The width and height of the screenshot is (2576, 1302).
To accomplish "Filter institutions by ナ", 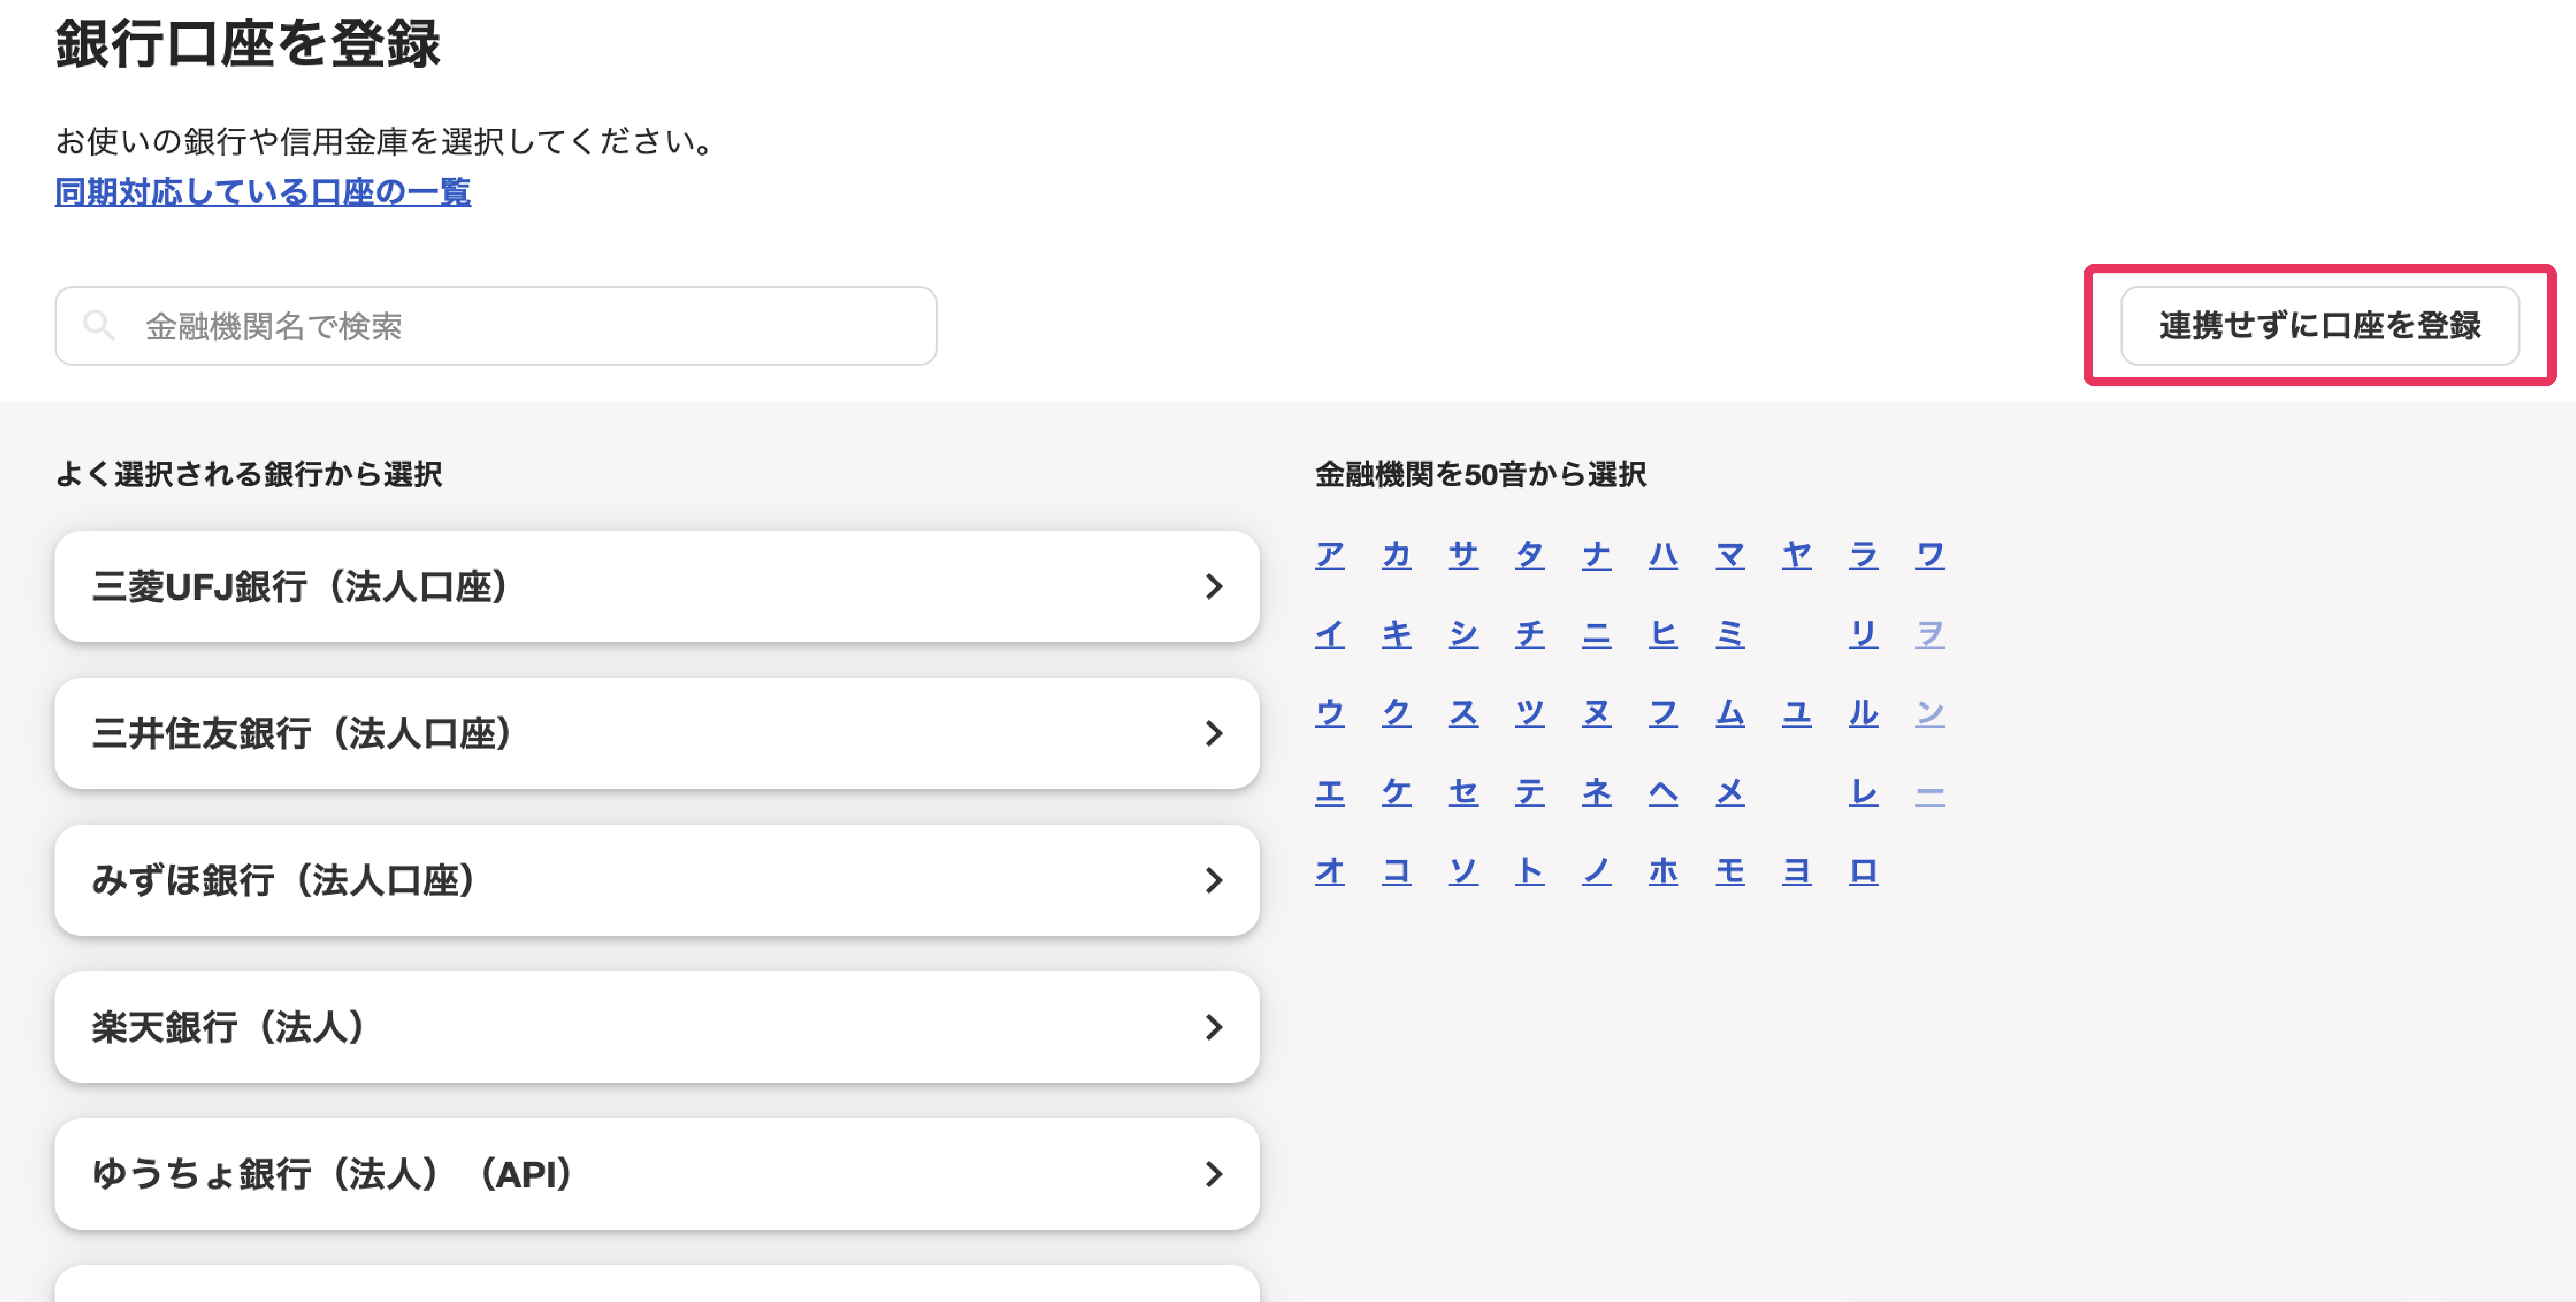I will (x=1597, y=555).
